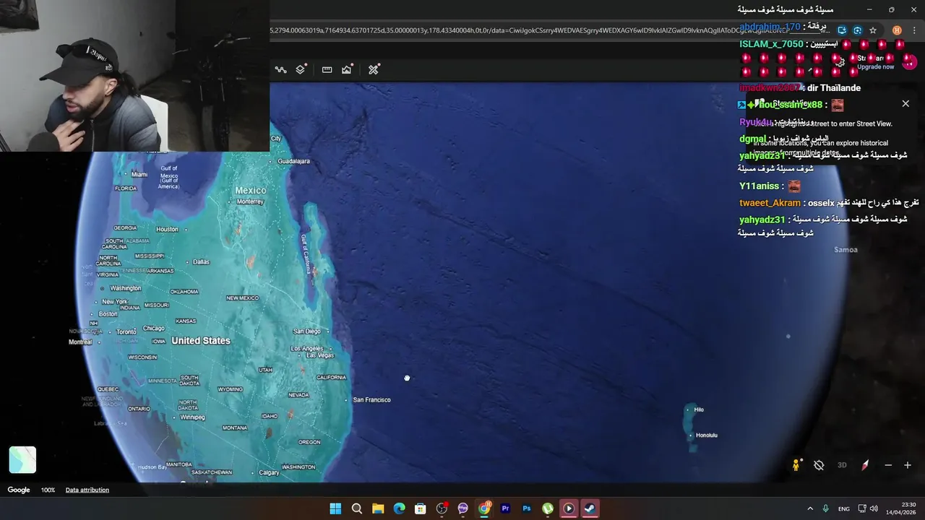Click the pencil-and-ruler tools icon
This screenshot has width=925, height=520.
coord(374,69)
